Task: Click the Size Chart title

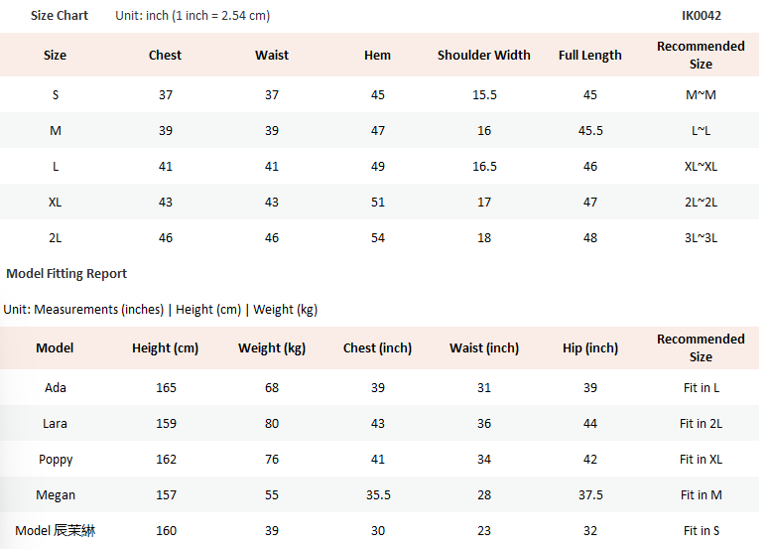Action: pyautogui.click(x=60, y=16)
